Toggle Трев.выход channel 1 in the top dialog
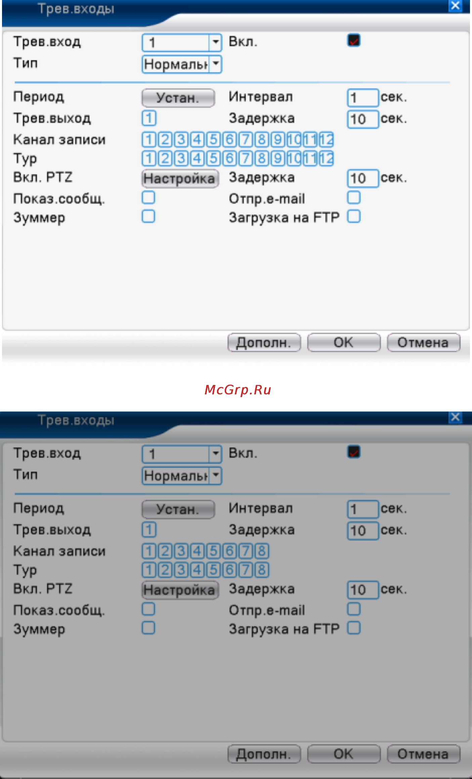The image size is (472, 779). (x=149, y=118)
